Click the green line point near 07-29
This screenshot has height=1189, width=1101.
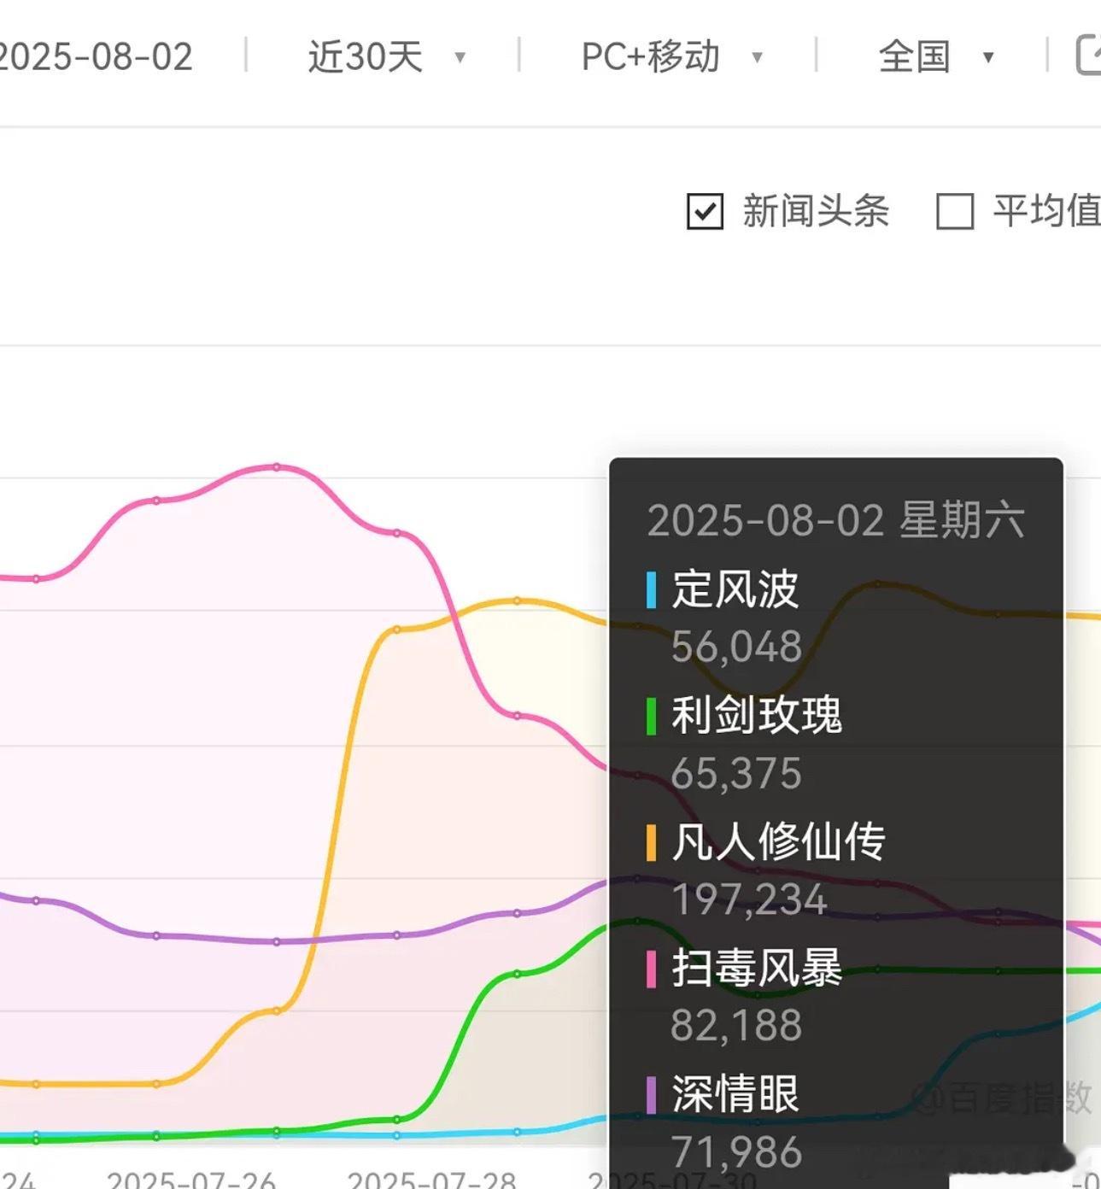click(x=517, y=974)
